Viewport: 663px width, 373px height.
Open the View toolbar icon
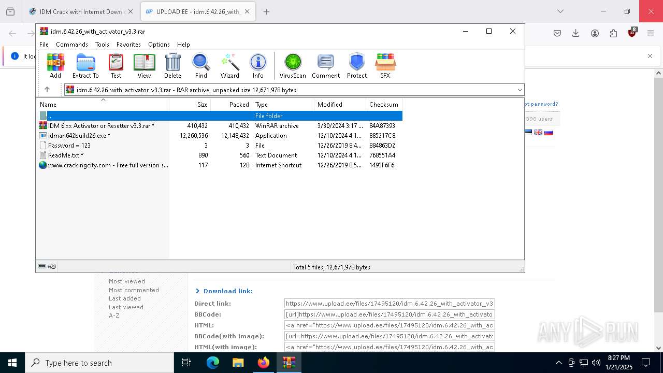(x=144, y=66)
